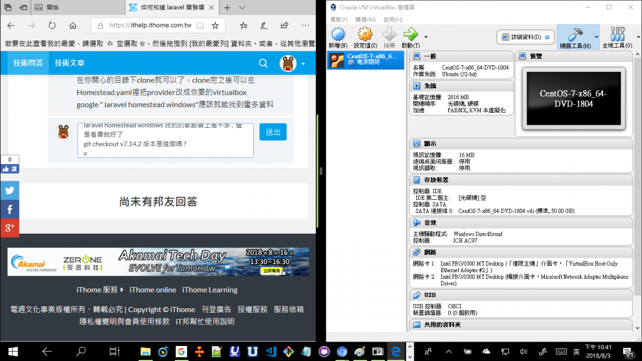642x361 pixels.
Task: Open the File (檔案) menu in VirtualBox
Action: (x=339, y=19)
